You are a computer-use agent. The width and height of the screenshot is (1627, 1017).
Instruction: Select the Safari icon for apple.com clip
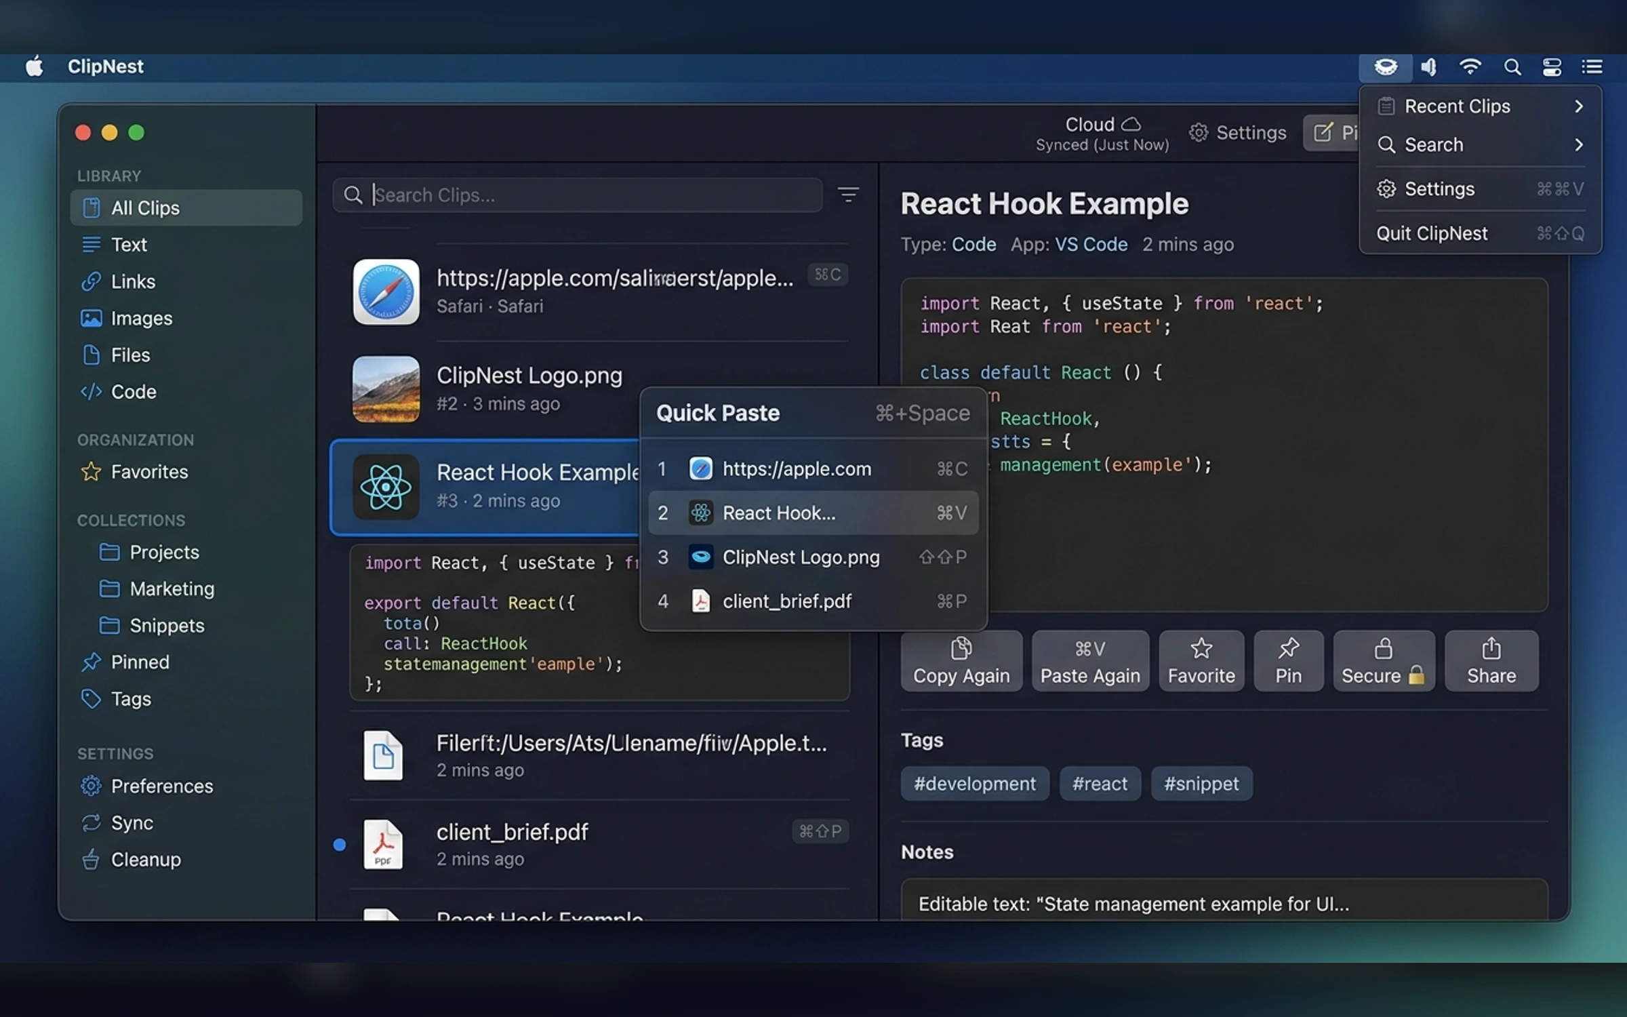(x=386, y=292)
